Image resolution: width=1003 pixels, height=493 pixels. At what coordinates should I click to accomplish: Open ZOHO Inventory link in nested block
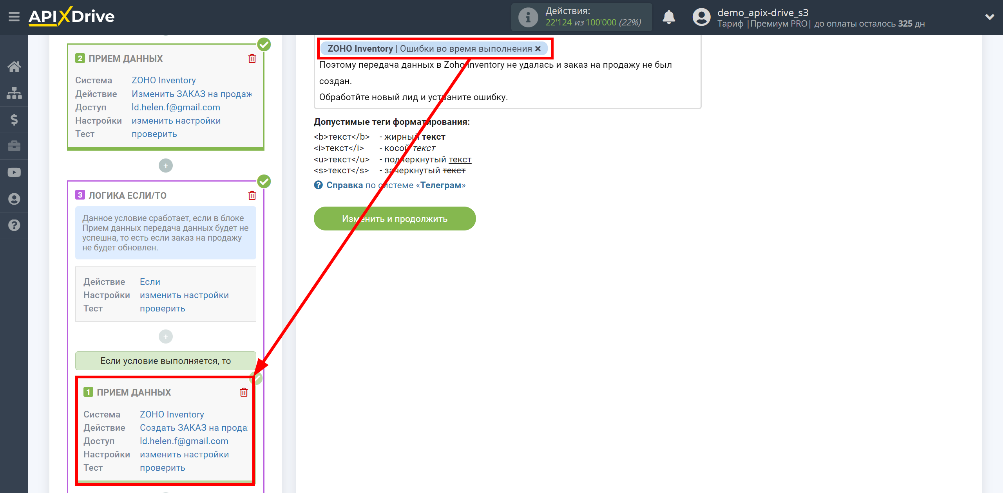tap(172, 414)
